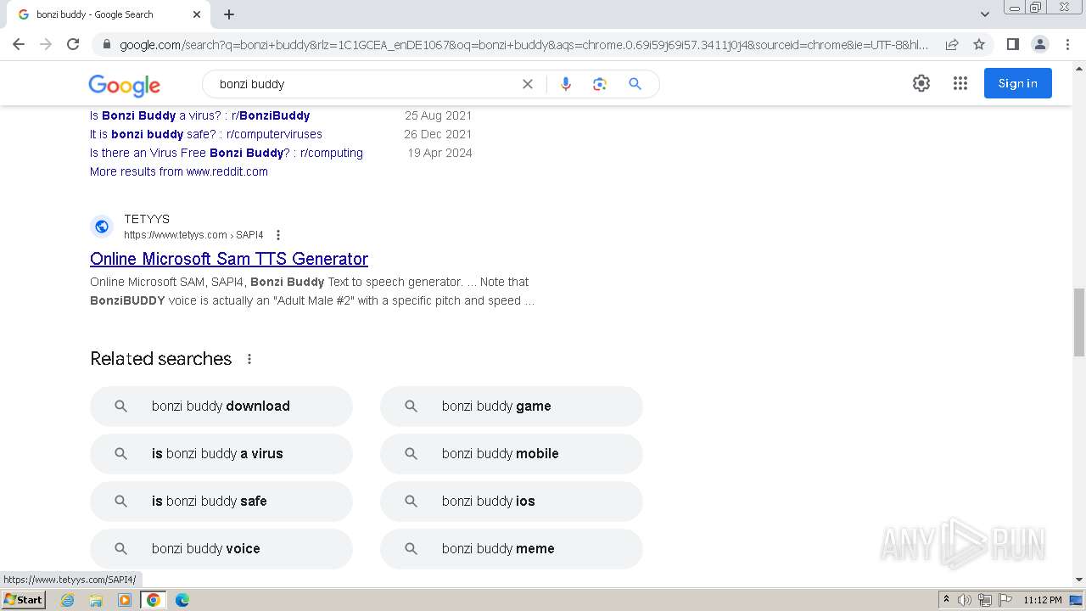This screenshot has height=611, width=1086.
Task: Search 'bonzi buddy ios' suggestion
Action: coord(512,502)
